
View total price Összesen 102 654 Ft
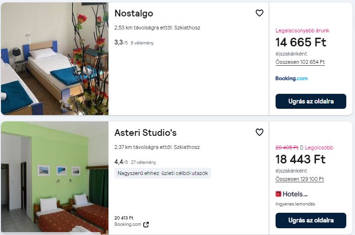[300, 62]
